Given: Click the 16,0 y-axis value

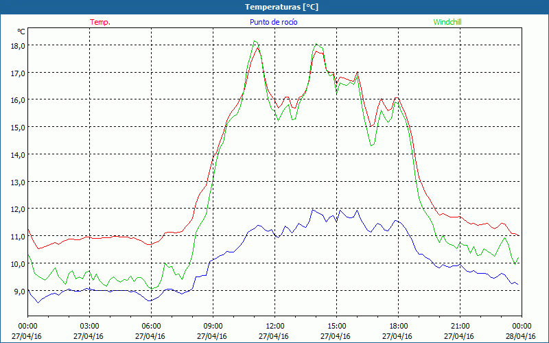Looking at the screenshot, I should 18,100.
